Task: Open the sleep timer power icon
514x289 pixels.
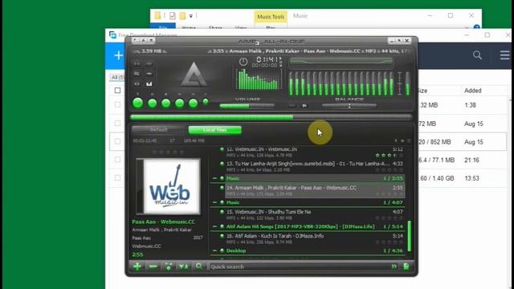Action: [x=243, y=62]
